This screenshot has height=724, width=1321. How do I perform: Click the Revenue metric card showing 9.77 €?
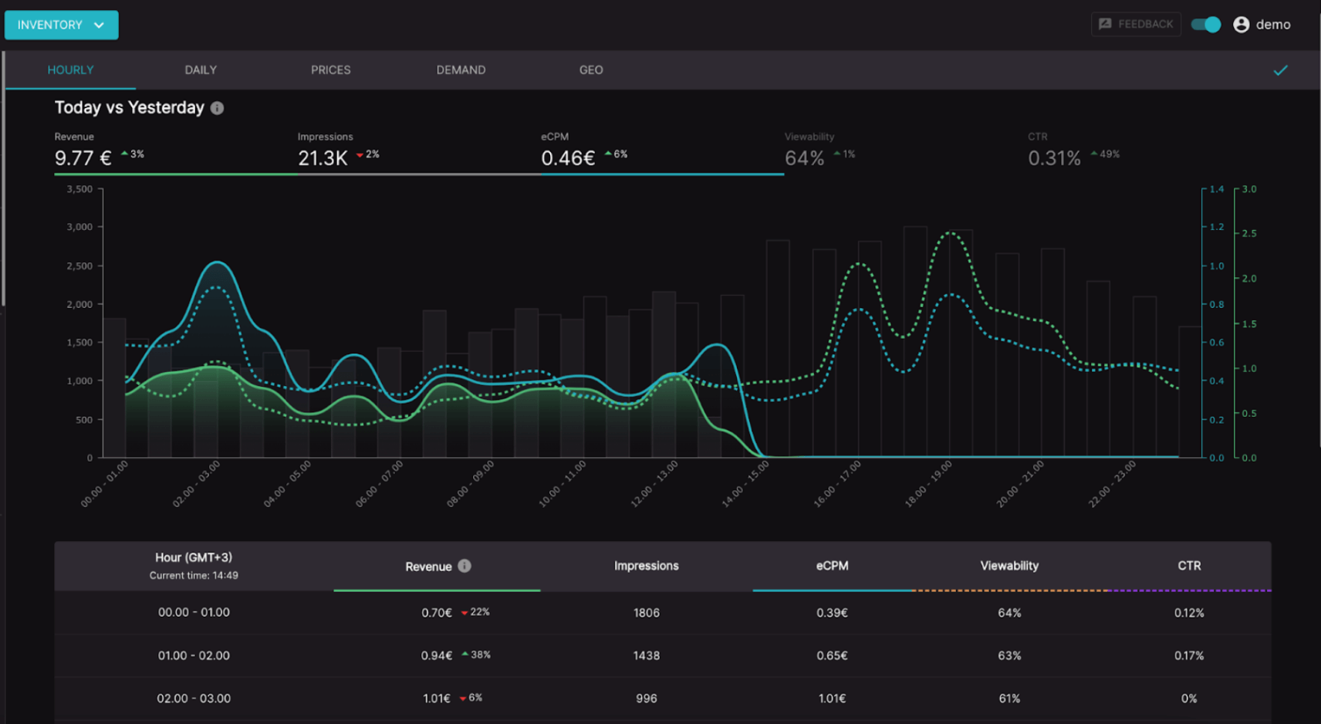(x=176, y=151)
